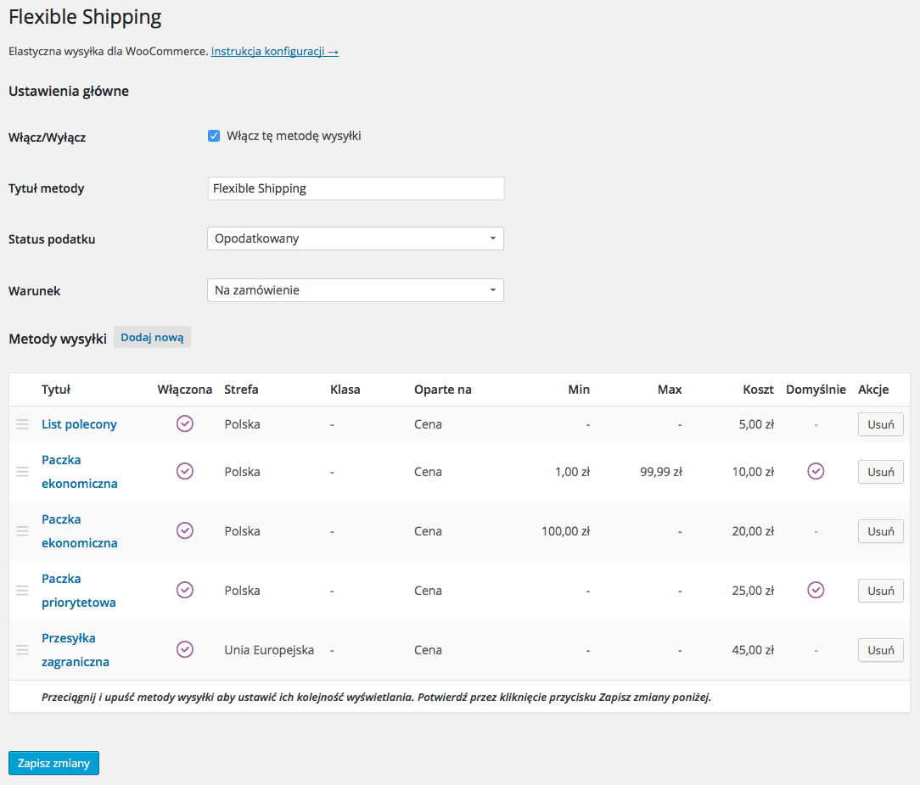920x785 pixels.
Task: Toggle enabled checkmark for Paczka priorytetowa
Action: pyautogui.click(x=185, y=590)
